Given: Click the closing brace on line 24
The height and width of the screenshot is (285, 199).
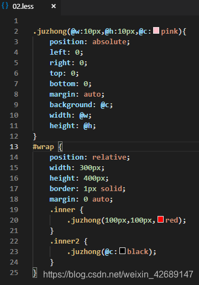Looking at the screenshot, I should click(x=52, y=262).
